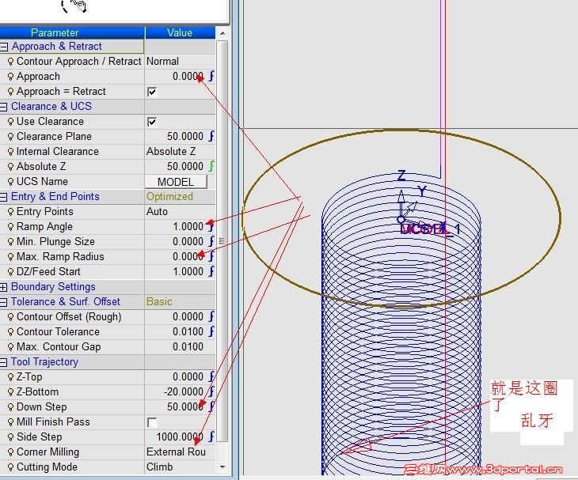The image size is (578, 480).
Task: Open formula icon for DZ/Feed Start
Action: [211, 271]
